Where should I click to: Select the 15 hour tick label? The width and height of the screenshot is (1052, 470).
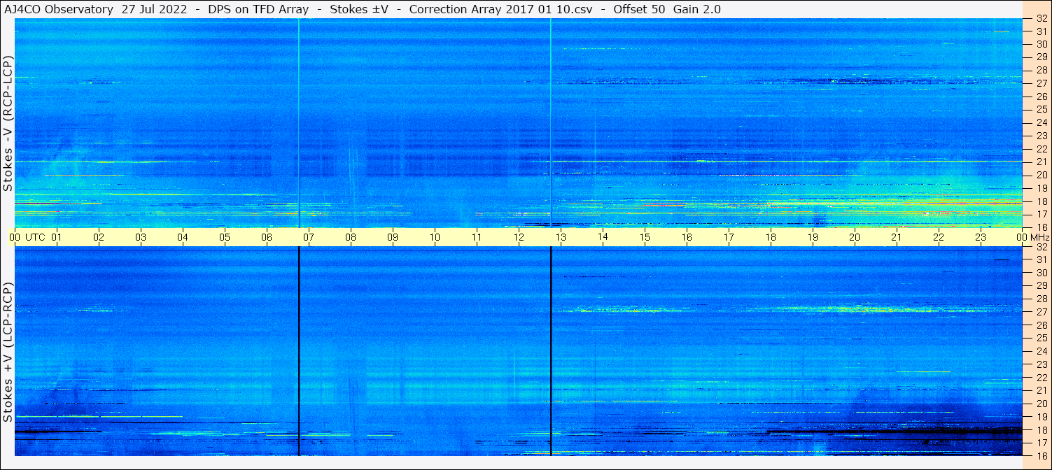click(x=645, y=237)
